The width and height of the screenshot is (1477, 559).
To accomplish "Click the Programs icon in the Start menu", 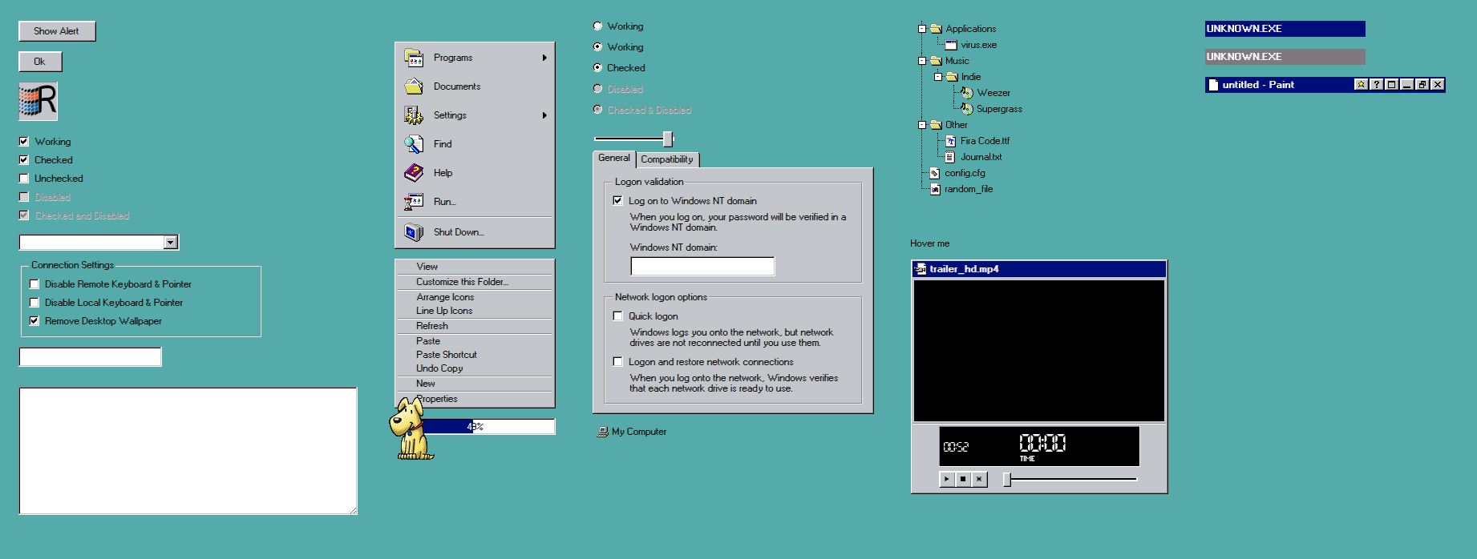I will tap(414, 58).
